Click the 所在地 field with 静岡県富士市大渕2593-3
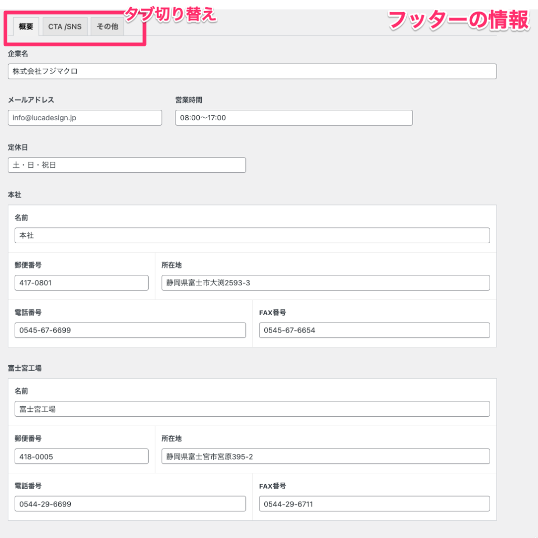Image resolution: width=538 pixels, height=538 pixels. point(326,283)
